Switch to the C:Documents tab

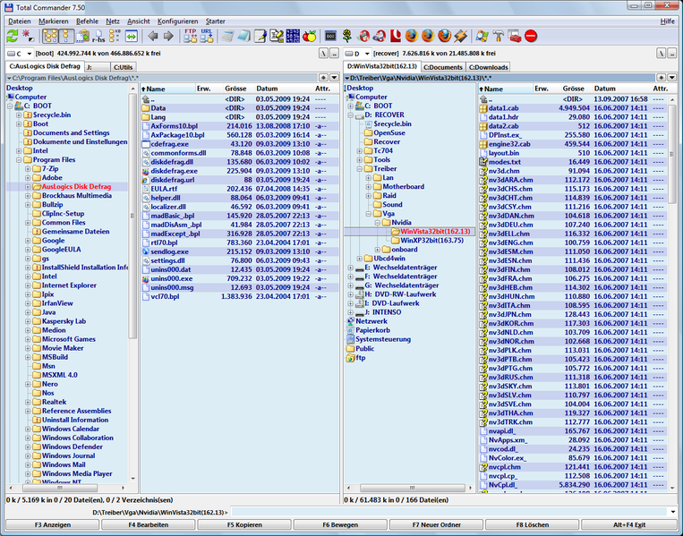[443, 67]
